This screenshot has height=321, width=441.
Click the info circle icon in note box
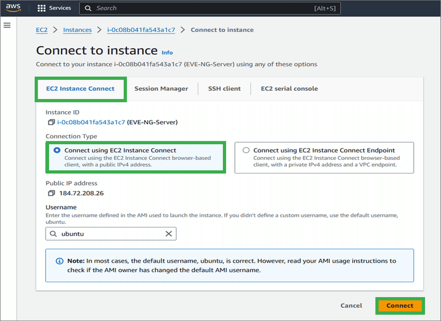[x=60, y=261]
